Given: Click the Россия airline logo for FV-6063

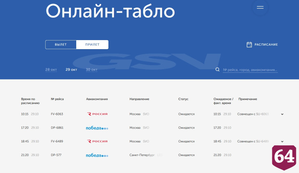Looking at the screenshot, I should click(x=97, y=114).
